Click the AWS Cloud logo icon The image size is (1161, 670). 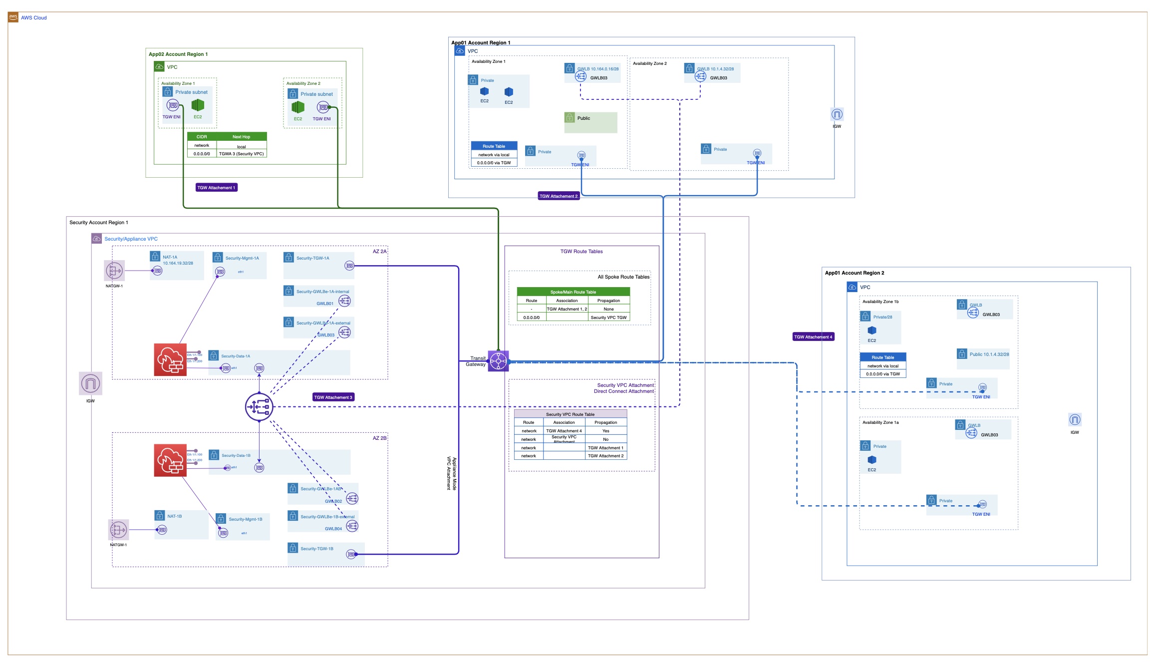click(13, 17)
